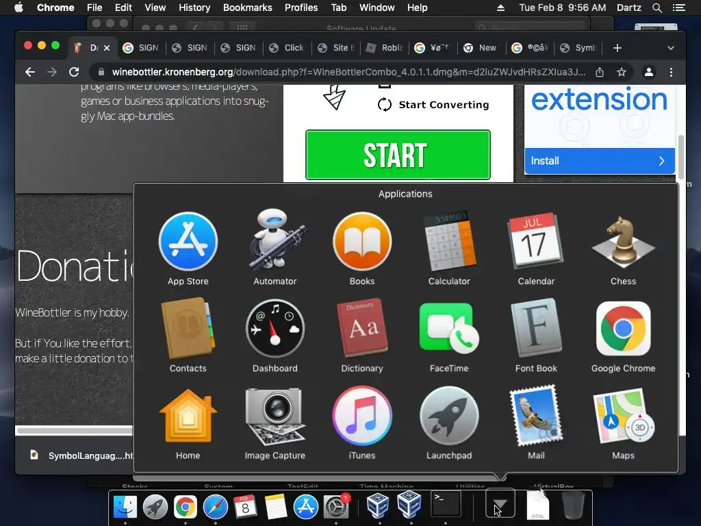Launch iTunes from Applications stack

pos(362,416)
